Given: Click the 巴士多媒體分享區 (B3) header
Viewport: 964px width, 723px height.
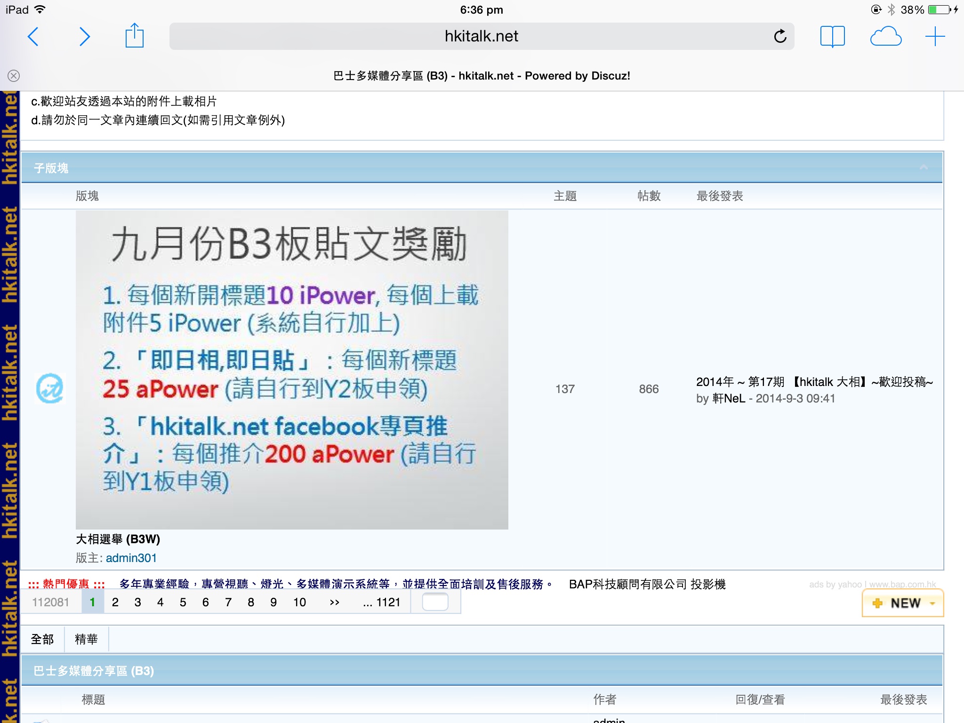Looking at the screenshot, I should tap(94, 671).
